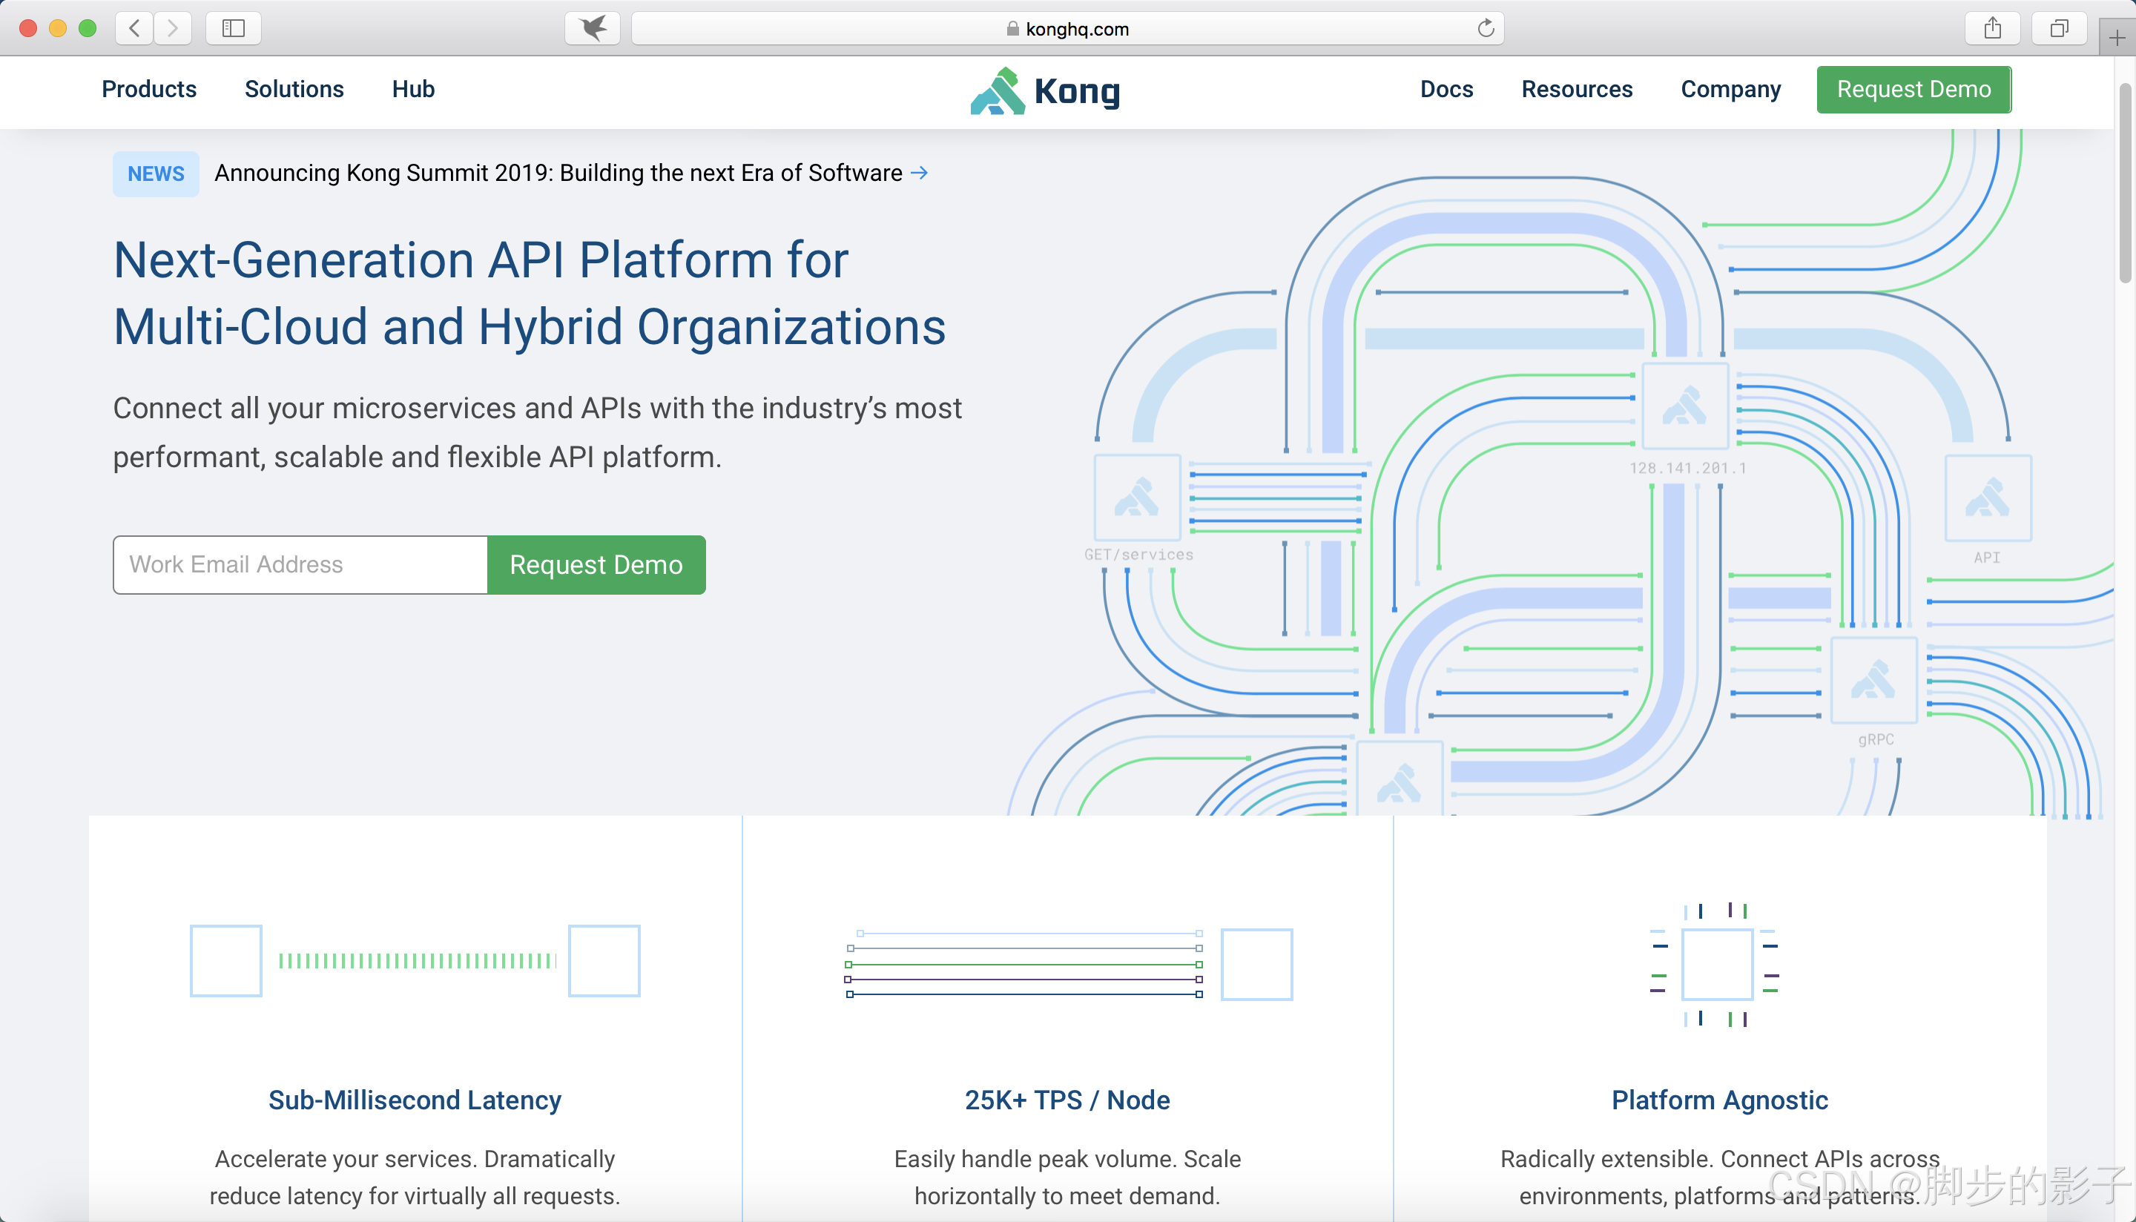This screenshot has width=2136, height=1222.
Task: Click Request Demo beside the email field
Action: tap(596, 565)
